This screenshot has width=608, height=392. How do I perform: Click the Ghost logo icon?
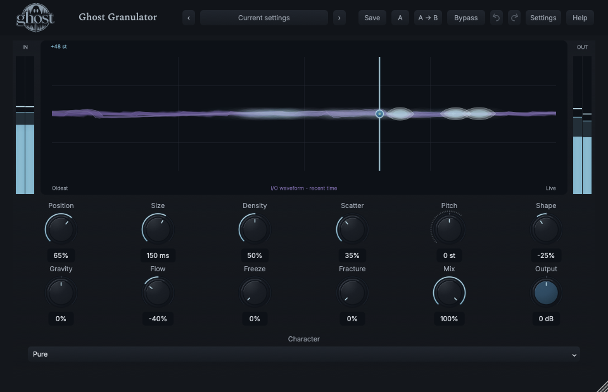pos(35,18)
